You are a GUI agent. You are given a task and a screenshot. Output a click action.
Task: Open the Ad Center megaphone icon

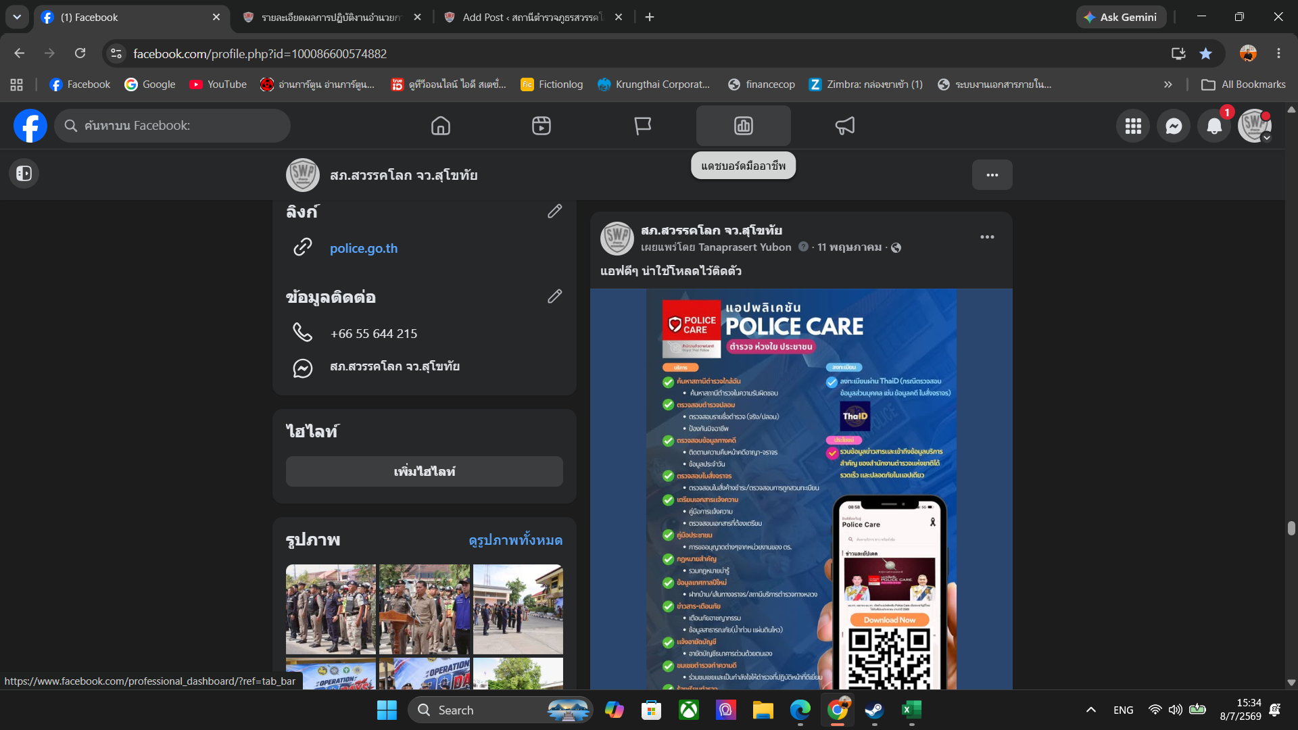point(845,126)
